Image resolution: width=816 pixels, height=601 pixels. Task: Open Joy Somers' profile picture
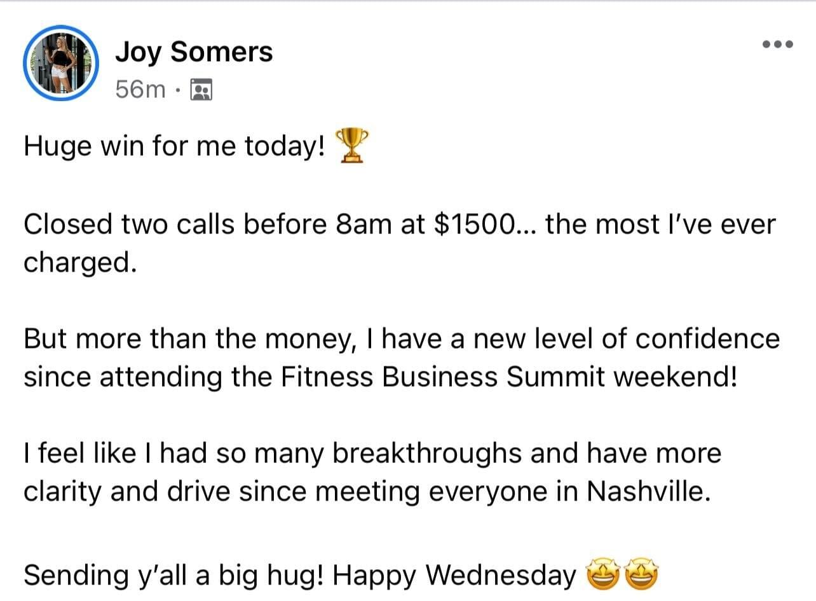tap(60, 64)
